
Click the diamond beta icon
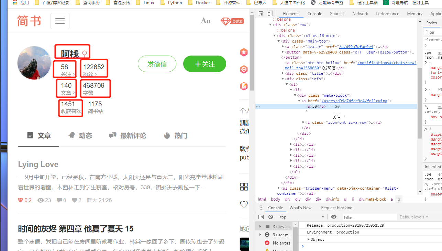pyautogui.click(x=232, y=21)
